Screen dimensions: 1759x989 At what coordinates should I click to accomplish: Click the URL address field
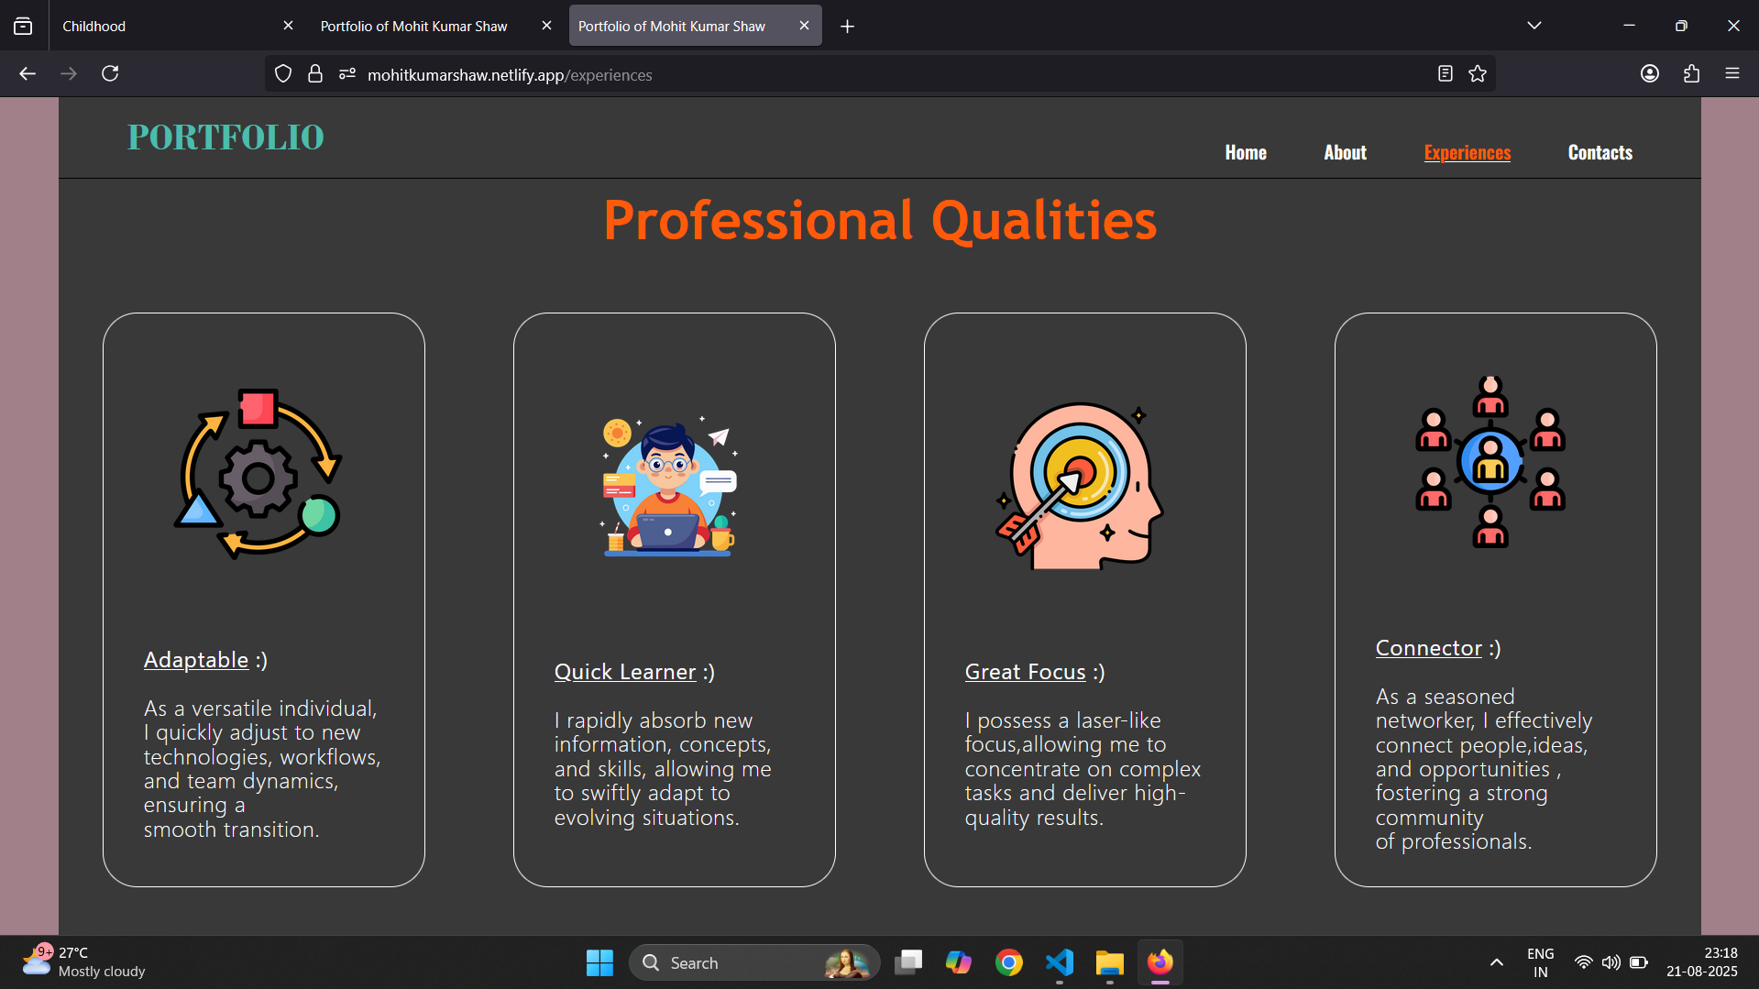(x=825, y=74)
